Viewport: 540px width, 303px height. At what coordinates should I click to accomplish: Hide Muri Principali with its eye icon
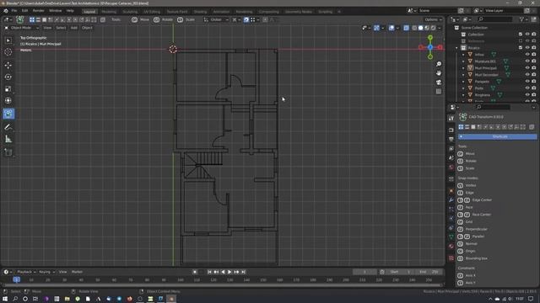pos(527,68)
